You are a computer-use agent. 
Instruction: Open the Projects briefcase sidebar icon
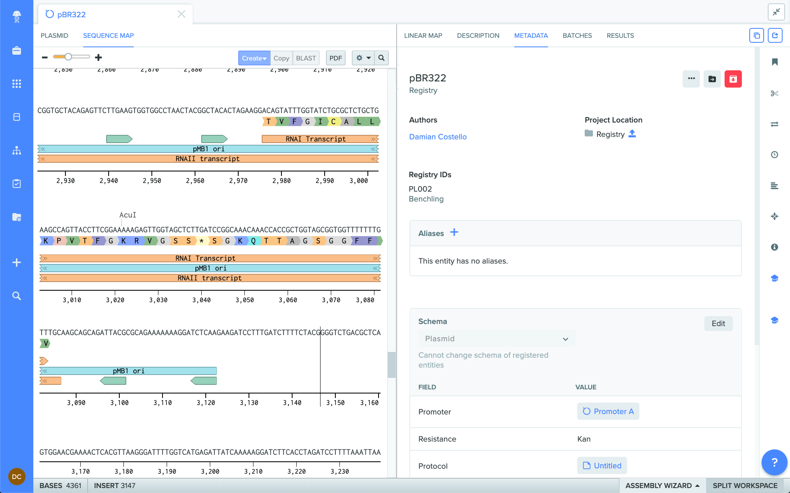16,51
